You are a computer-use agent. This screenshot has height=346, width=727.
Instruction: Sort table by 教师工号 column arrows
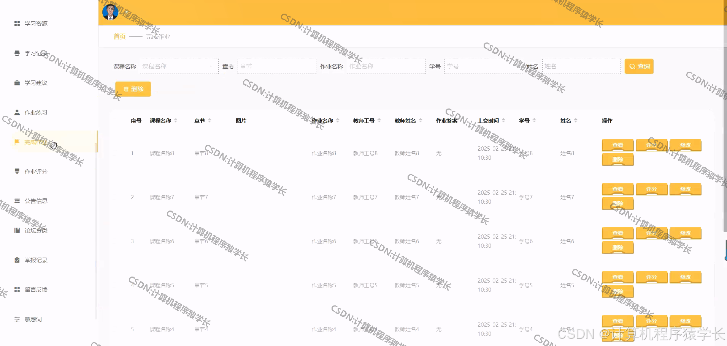[379, 121]
